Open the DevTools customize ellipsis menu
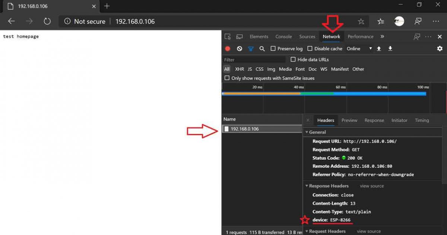The width and height of the screenshot is (447, 235). click(x=428, y=37)
